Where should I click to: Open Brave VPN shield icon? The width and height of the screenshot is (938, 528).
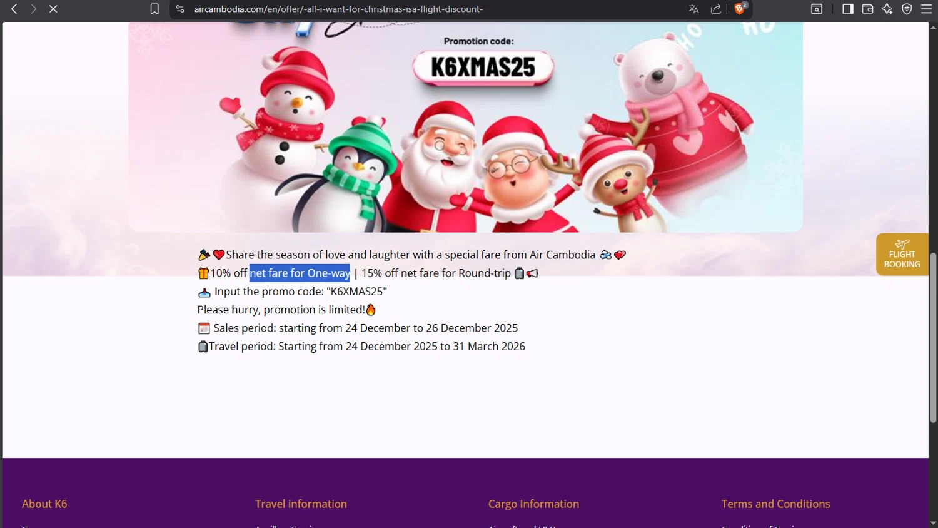click(x=907, y=9)
